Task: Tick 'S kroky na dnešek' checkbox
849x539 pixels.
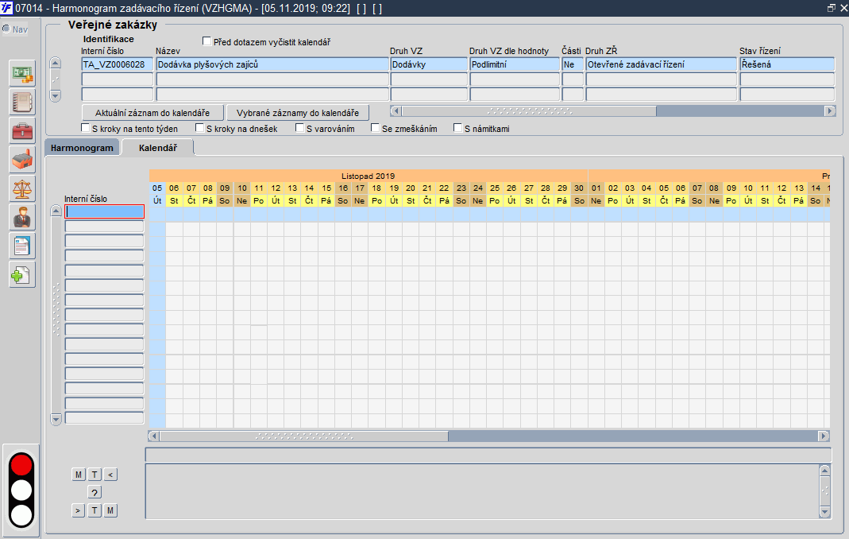Action: (199, 128)
